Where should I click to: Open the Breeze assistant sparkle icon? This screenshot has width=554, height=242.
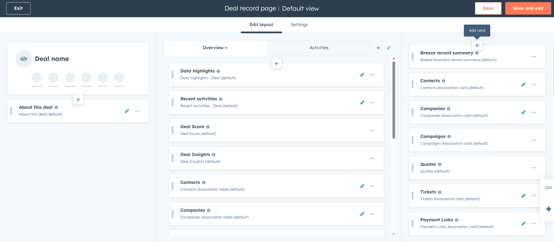tap(549, 209)
